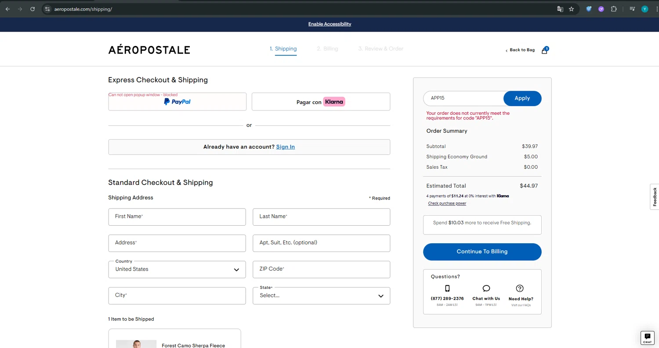This screenshot has height=348, width=659.
Task: Click the First Name field
Action: tap(177, 217)
